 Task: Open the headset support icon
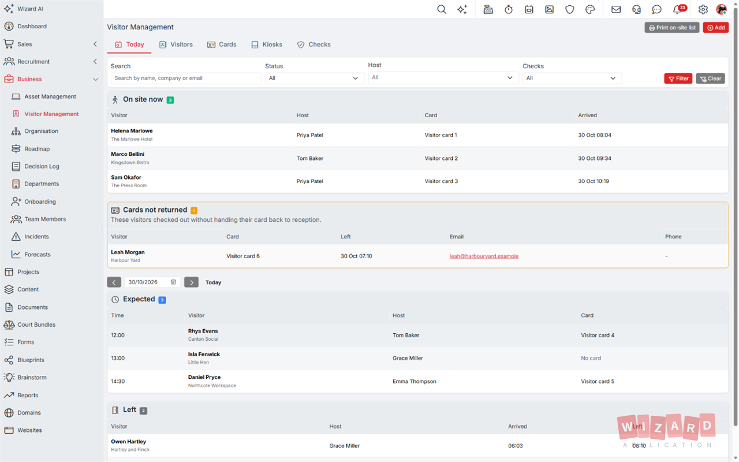click(636, 9)
